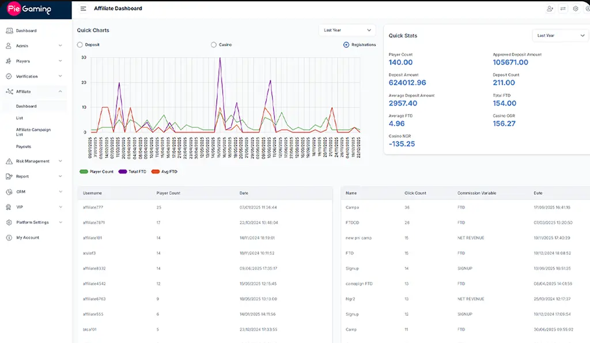Collapse the Affiliate menu chevron
Screen dimensions: 590x343
[60, 92]
